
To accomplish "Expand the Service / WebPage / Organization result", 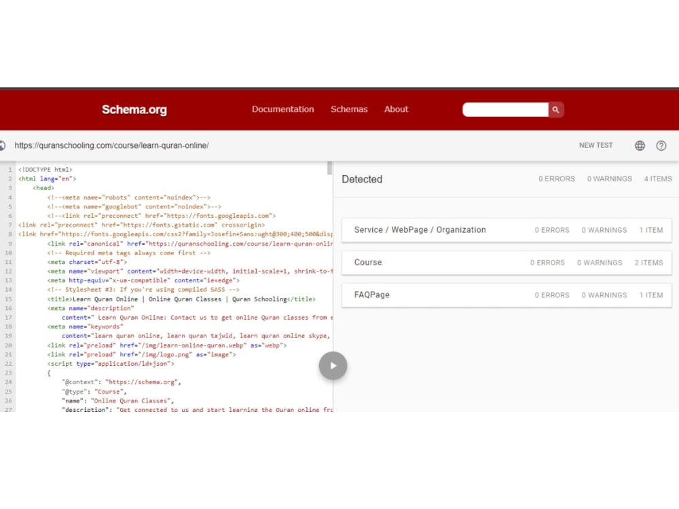I will [x=505, y=230].
